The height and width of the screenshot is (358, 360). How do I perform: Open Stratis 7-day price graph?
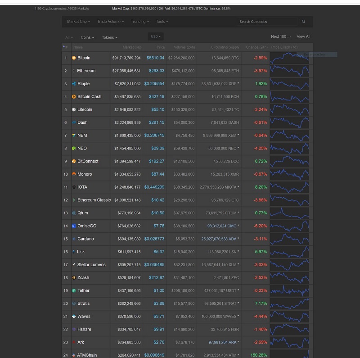point(289,304)
